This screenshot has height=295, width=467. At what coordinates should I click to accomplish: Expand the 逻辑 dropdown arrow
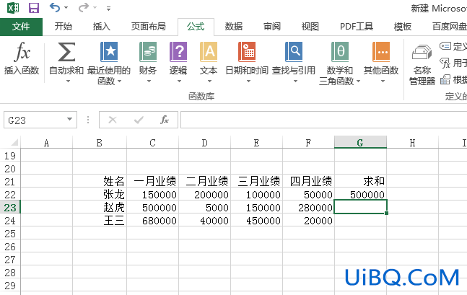click(179, 81)
